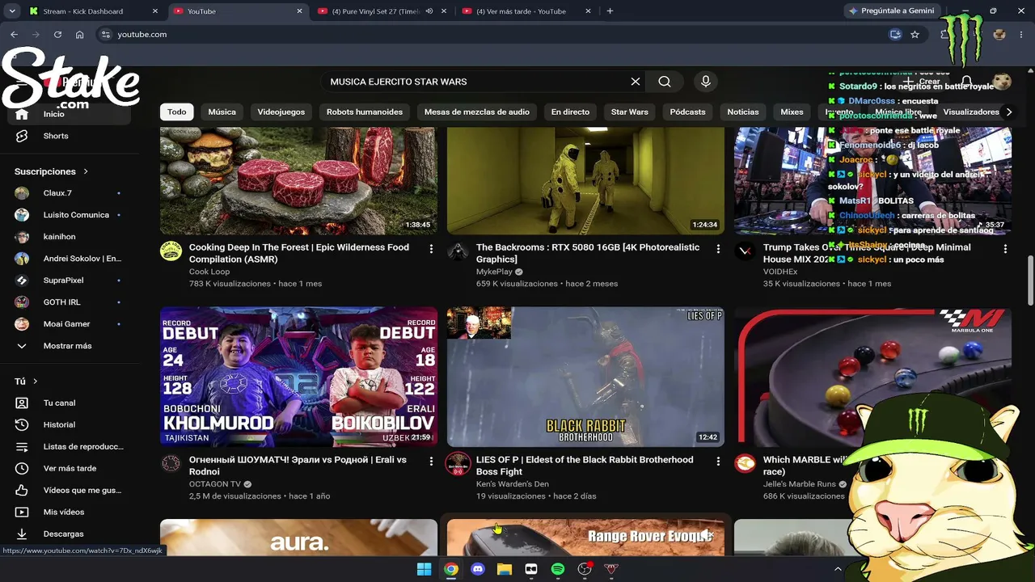
Task: Open Discord from the taskbar
Action: tap(478, 569)
